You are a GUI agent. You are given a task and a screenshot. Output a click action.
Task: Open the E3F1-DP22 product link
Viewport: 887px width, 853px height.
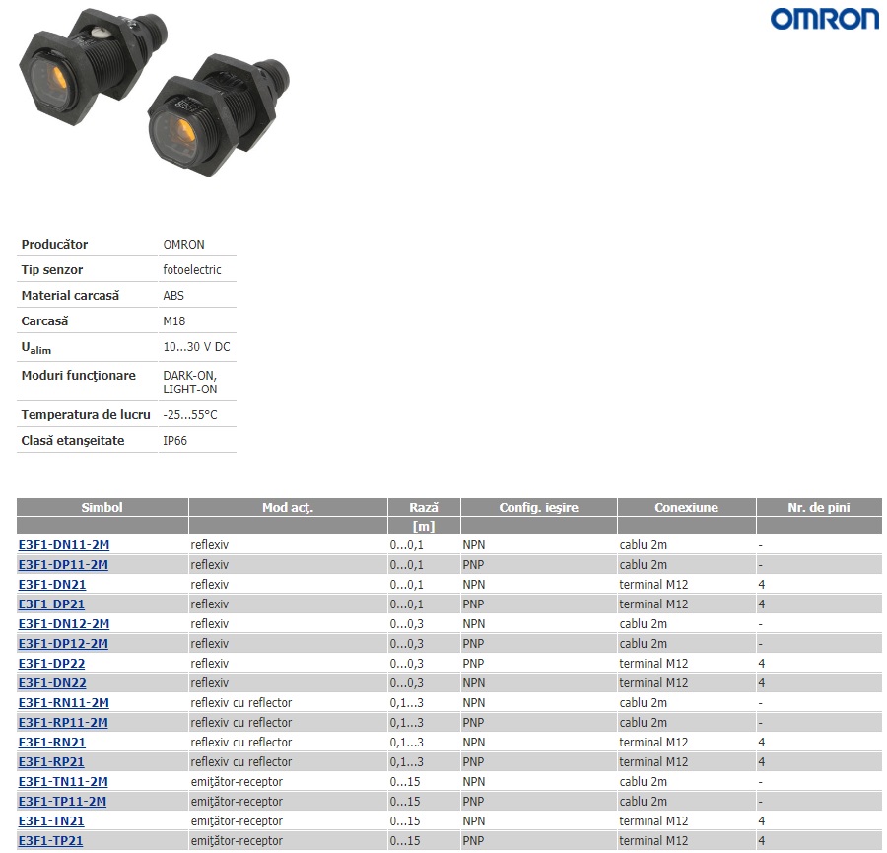click(x=51, y=664)
